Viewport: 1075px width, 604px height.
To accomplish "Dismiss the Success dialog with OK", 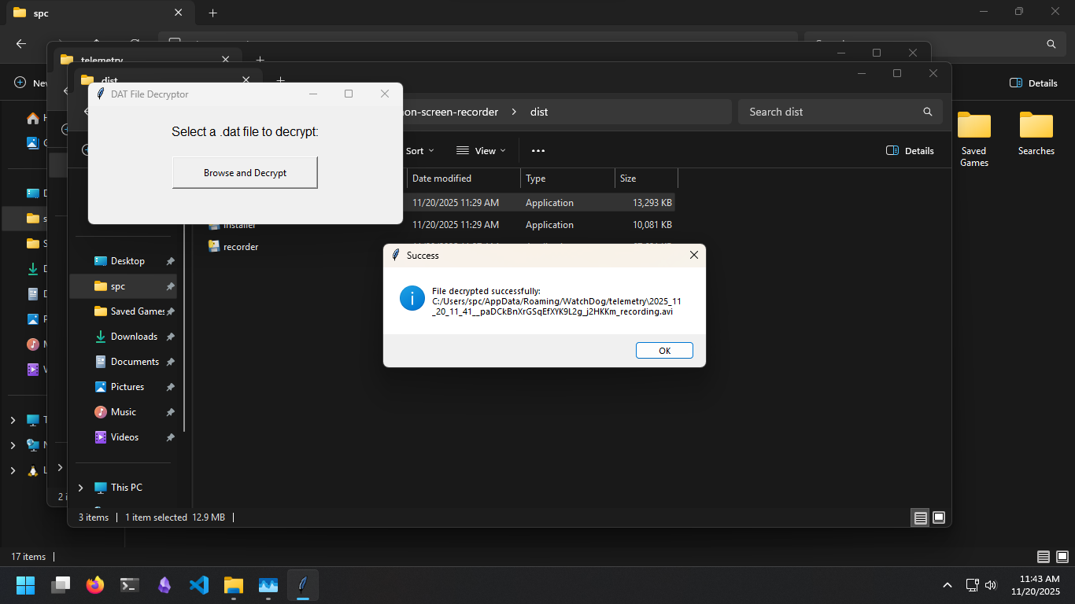I will pyautogui.click(x=664, y=350).
